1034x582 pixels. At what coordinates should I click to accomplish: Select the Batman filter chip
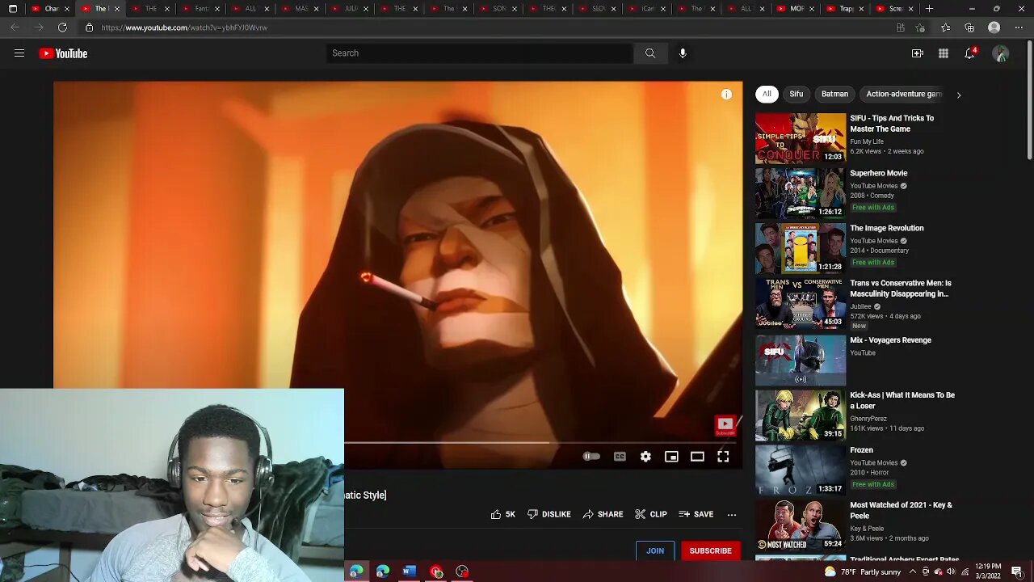click(x=834, y=94)
